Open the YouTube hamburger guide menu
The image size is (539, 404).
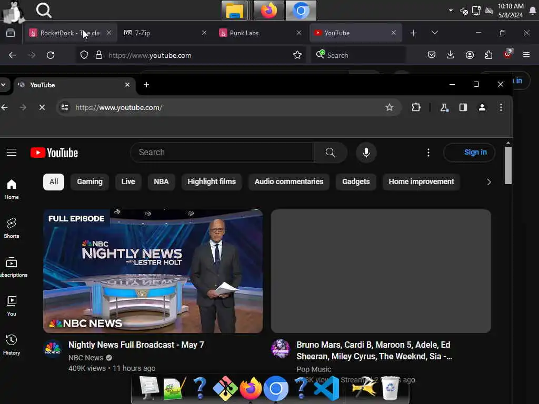click(12, 152)
